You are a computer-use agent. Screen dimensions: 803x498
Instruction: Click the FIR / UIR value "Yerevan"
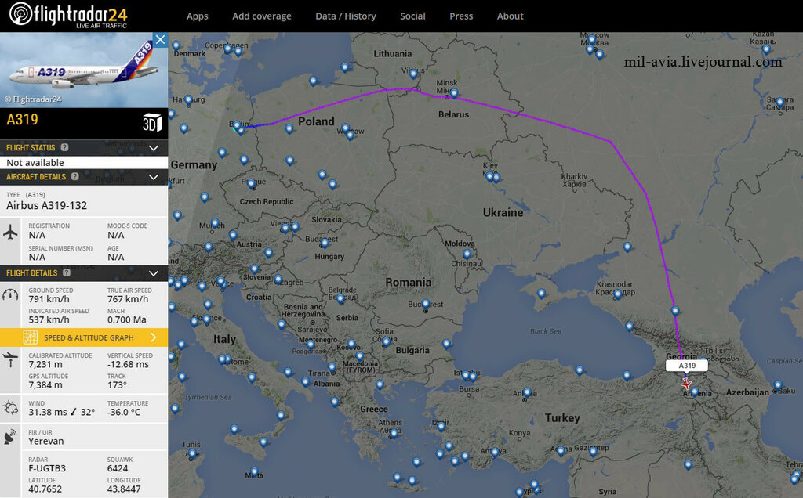46,442
